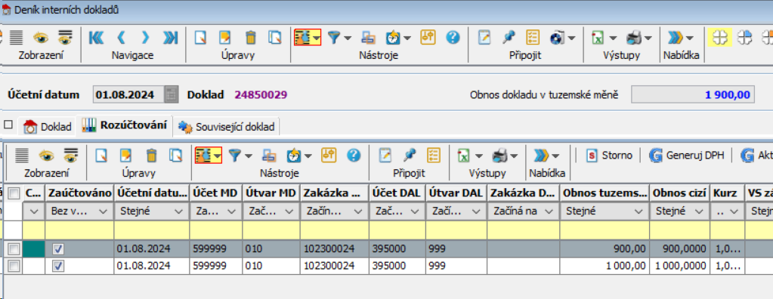Sort by Účet DAL column header
This screenshot has width=773, height=299.
(397, 193)
